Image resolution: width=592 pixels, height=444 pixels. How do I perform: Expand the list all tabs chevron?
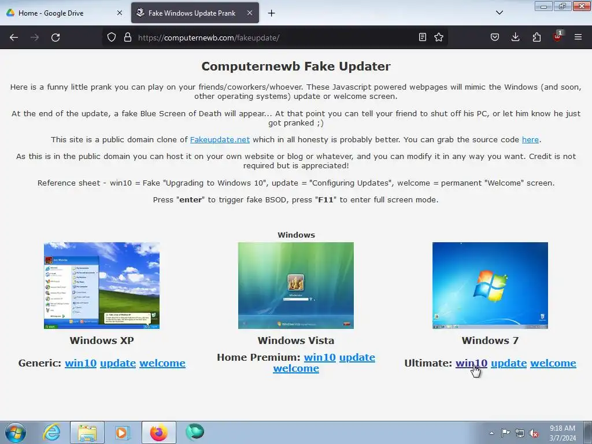coord(499,13)
